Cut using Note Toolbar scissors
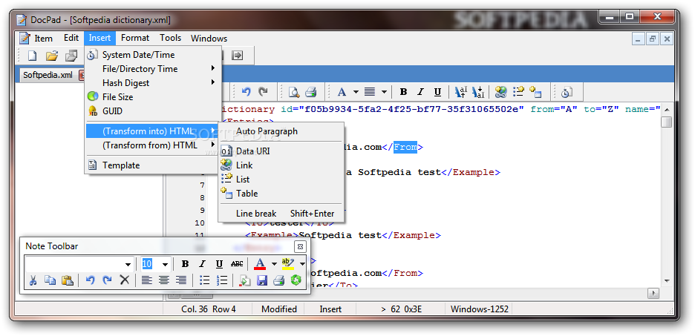The height and width of the screenshot is (336, 695). point(33,280)
